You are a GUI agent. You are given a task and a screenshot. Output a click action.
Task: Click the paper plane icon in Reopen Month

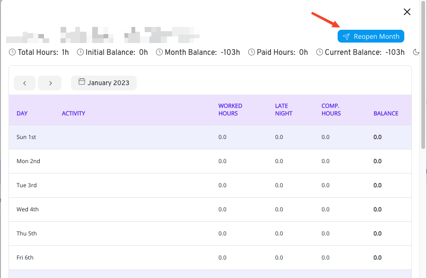(x=346, y=36)
